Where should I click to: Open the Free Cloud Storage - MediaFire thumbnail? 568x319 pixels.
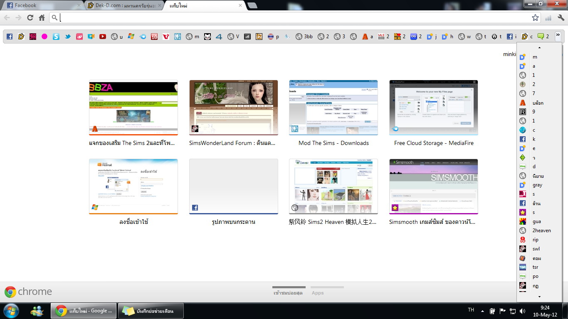[434, 108]
